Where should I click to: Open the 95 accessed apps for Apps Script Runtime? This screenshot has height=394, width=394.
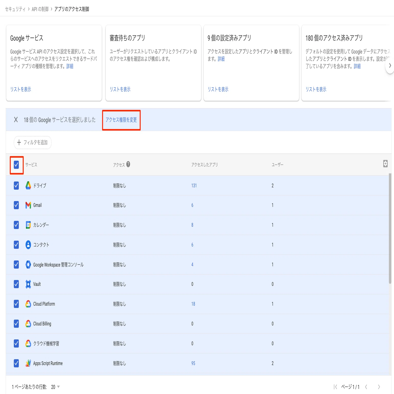(x=193, y=363)
